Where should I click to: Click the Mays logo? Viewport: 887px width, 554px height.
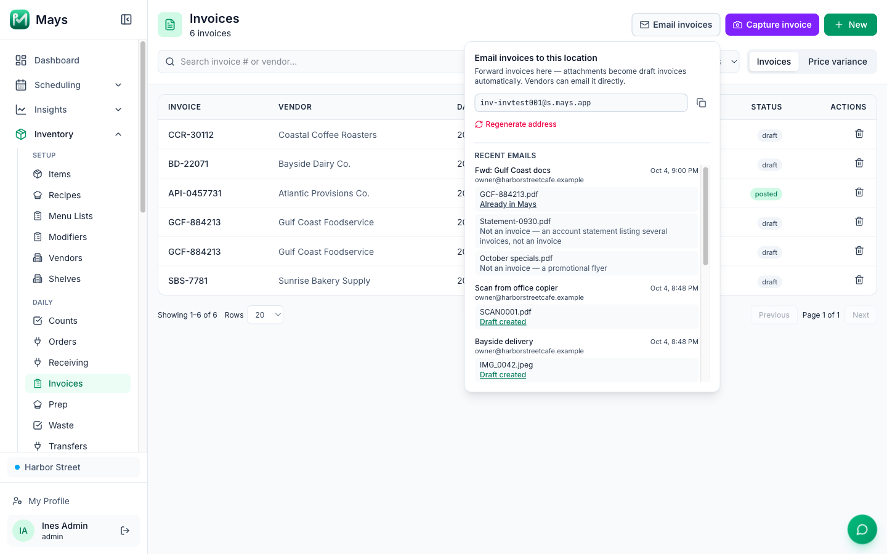20,20
